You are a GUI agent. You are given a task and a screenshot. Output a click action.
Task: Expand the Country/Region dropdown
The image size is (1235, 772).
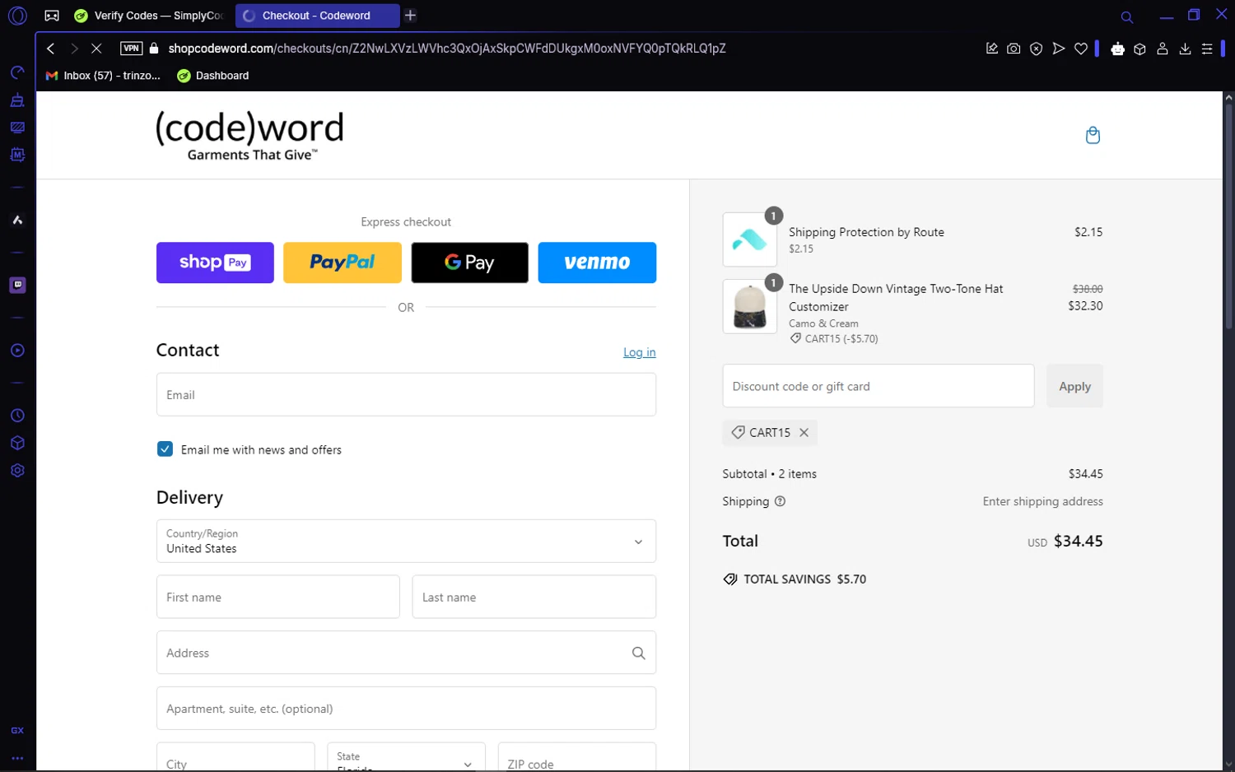406,541
